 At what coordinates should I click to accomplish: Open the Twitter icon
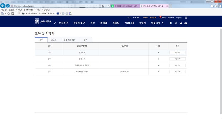coord(181,23)
